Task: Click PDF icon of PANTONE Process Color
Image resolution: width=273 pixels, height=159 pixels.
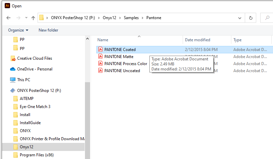Action: tap(100, 63)
